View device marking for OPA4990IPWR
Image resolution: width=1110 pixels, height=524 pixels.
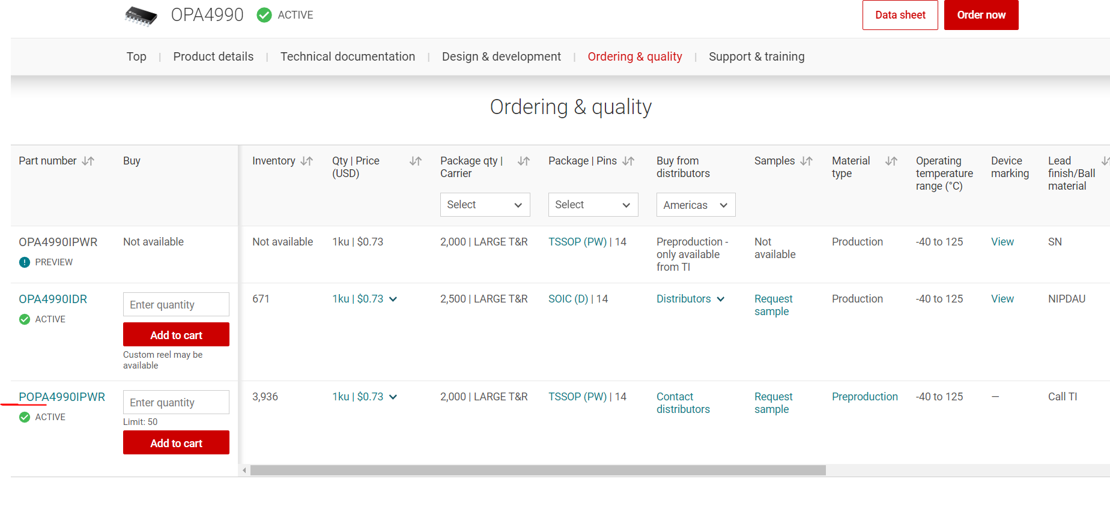[1002, 242]
